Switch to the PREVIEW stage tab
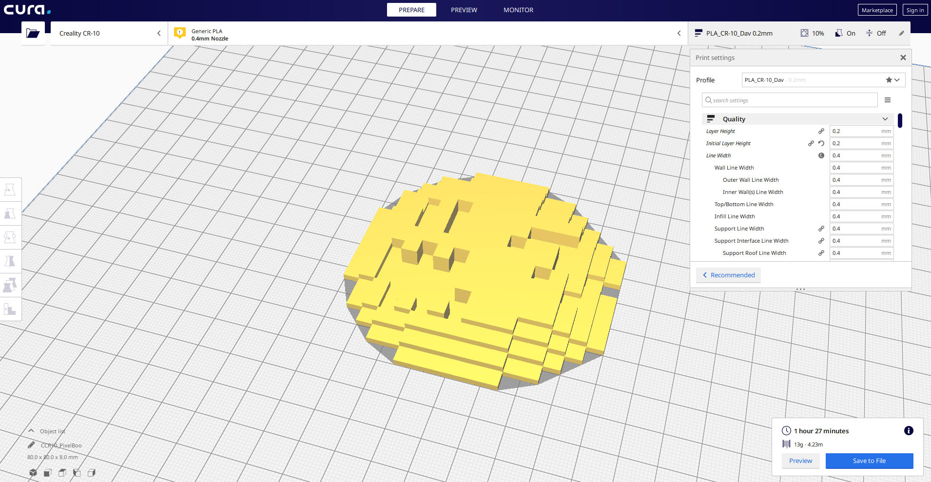Screen dimensions: 931x482 point(464,10)
